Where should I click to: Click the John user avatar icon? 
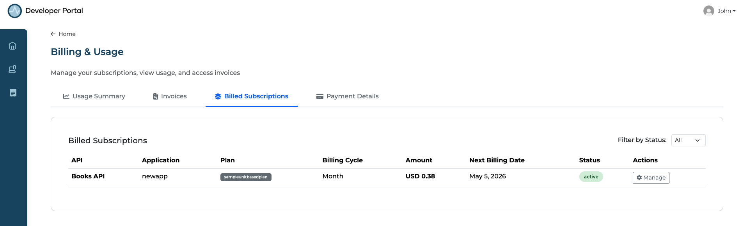pos(708,11)
